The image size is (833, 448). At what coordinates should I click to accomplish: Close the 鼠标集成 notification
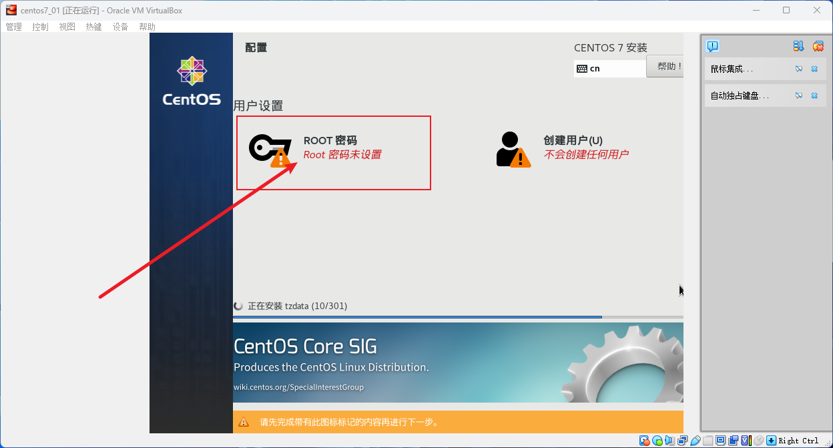[814, 69]
